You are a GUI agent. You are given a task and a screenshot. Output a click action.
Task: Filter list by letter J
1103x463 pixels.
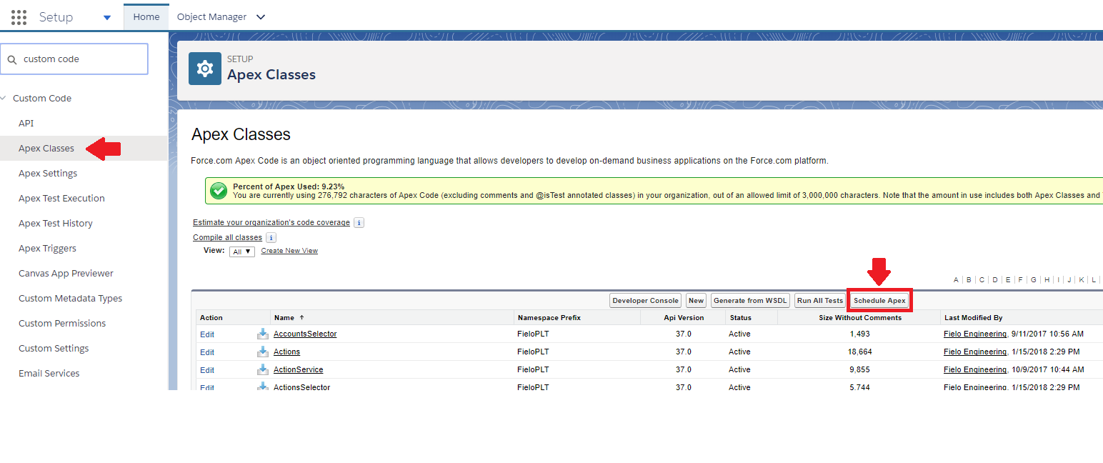coord(1069,280)
